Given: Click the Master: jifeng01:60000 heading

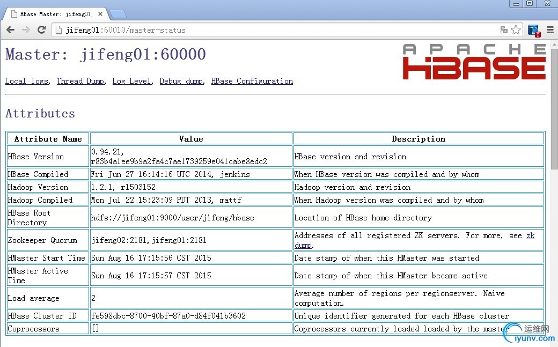Looking at the screenshot, I should coord(105,55).
